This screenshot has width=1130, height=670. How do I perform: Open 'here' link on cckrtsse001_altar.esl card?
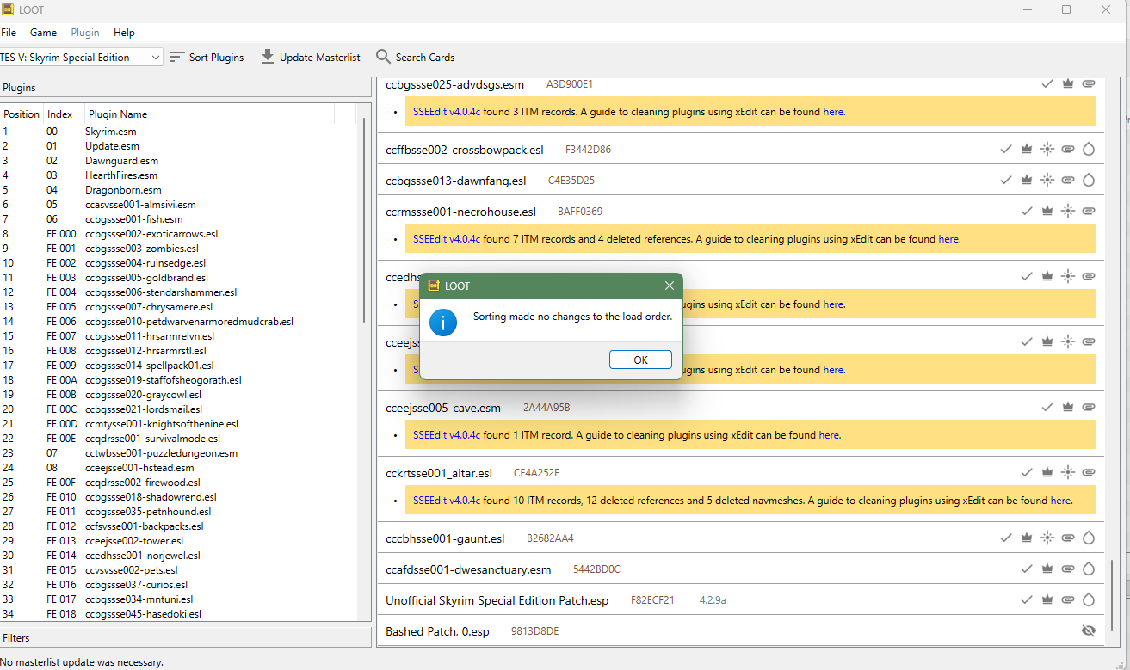[x=1061, y=501]
